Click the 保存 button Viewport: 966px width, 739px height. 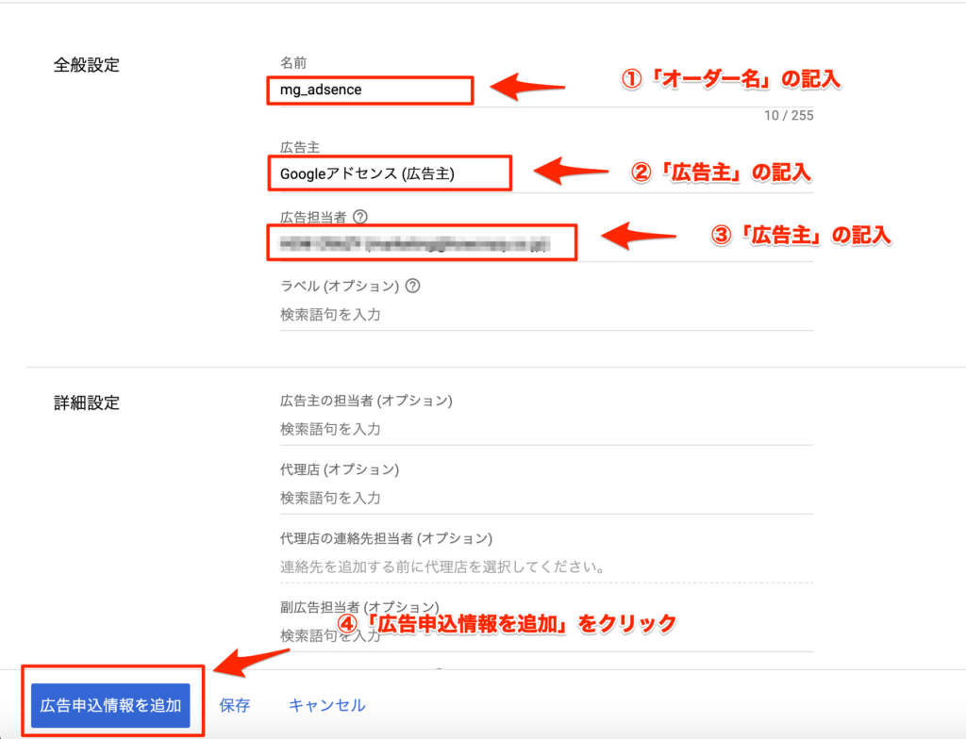pos(235,705)
